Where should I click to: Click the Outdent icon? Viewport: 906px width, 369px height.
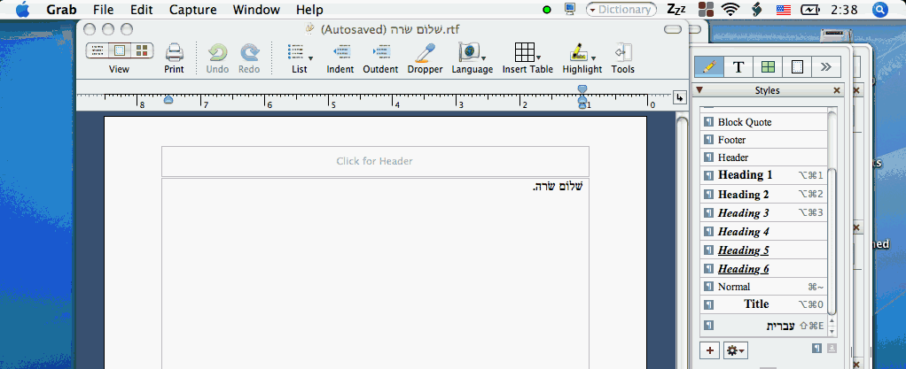tap(381, 52)
